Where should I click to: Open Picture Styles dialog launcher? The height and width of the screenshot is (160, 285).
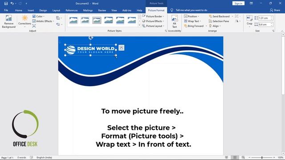pyautogui.click(x=166, y=31)
